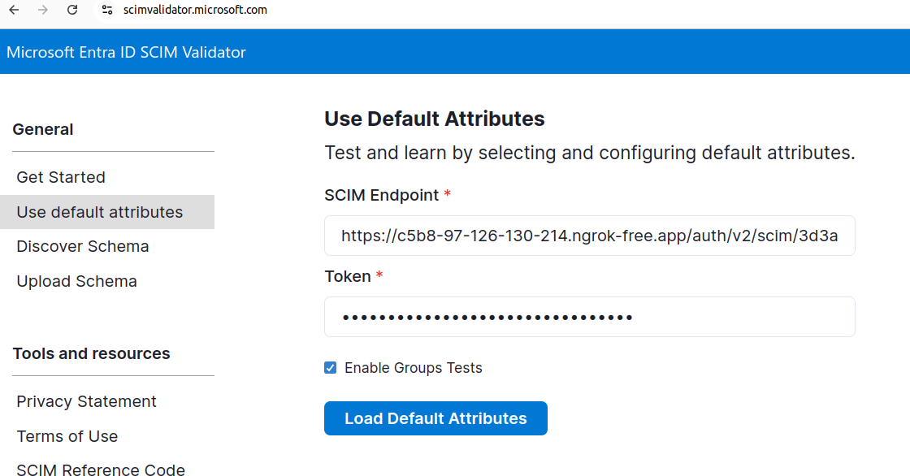This screenshot has width=910, height=476.
Task: Open Upload Schema section
Action: click(76, 281)
